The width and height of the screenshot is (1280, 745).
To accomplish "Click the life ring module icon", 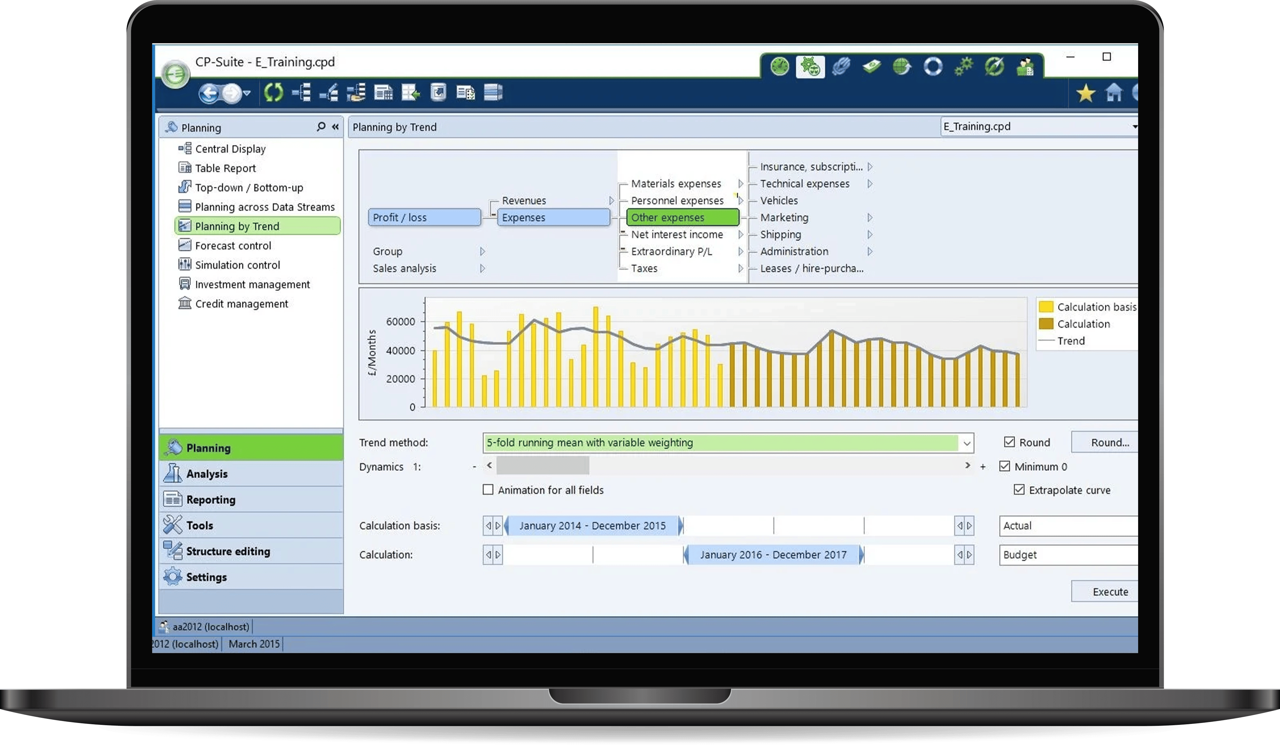I will [x=933, y=66].
